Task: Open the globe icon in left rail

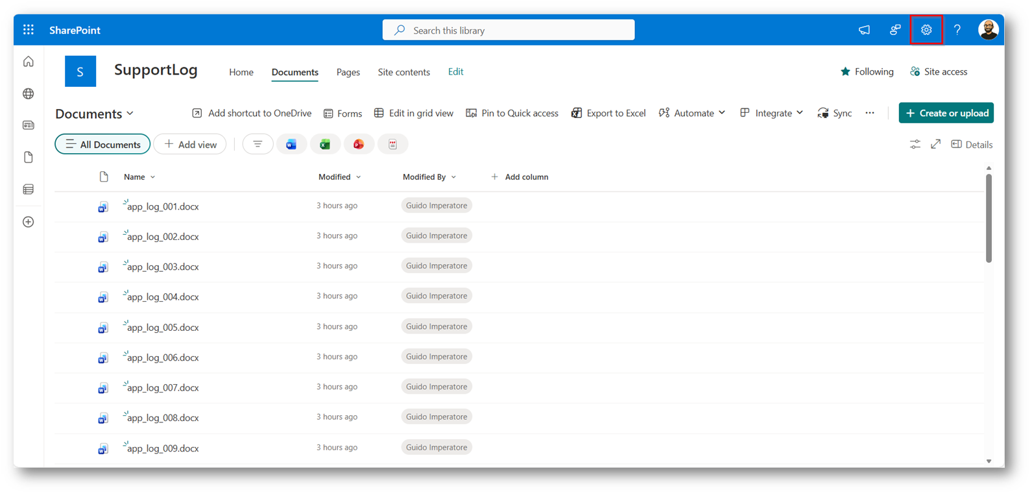Action: coord(29,94)
